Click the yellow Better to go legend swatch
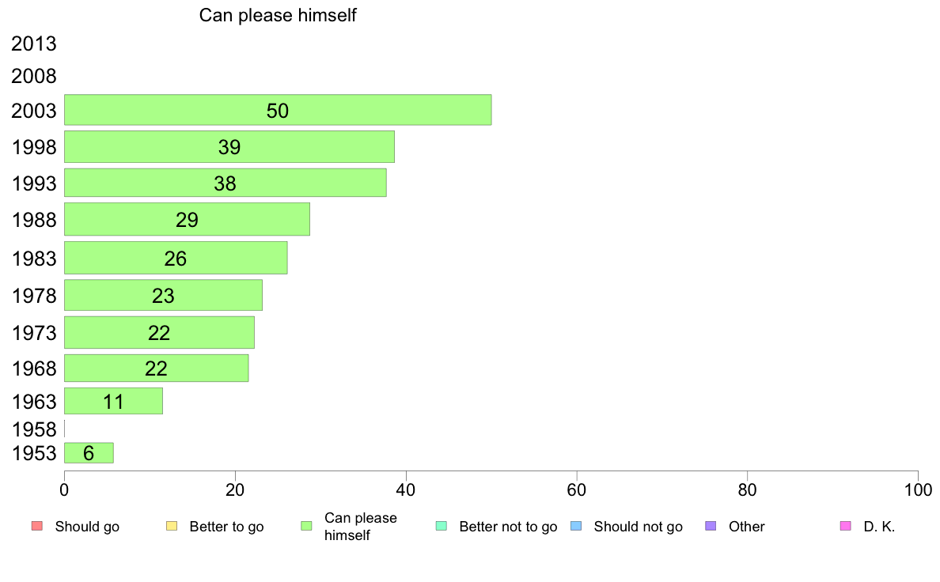The width and height of the screenshot is (940, 582). pos(172,527)
